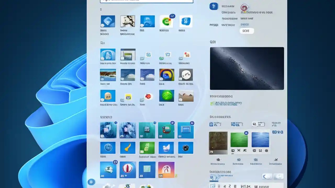This screenshot has height=188, width=335.
Task: Select the blue snowflake app icon near the profile info
Action: [x=214, y=6]
